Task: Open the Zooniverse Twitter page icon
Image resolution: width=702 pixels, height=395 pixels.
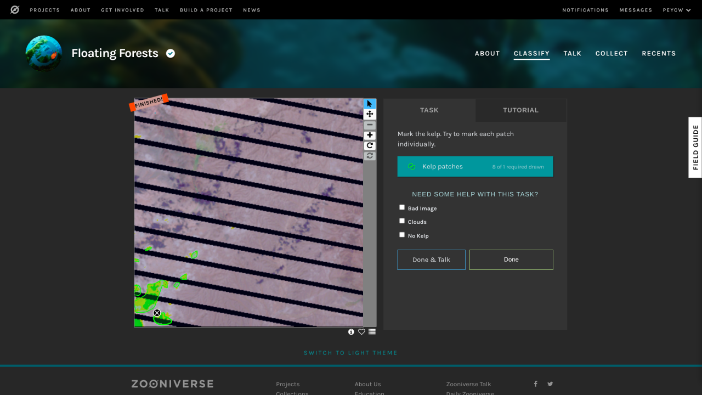Action: [550, 384]
